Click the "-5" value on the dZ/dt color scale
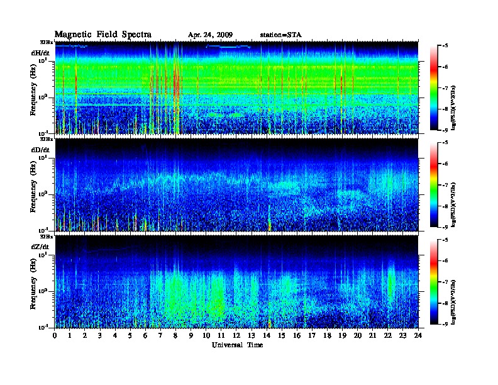This screenshot has width=498, height=385. pyautogui.click(x=445, y=240)
